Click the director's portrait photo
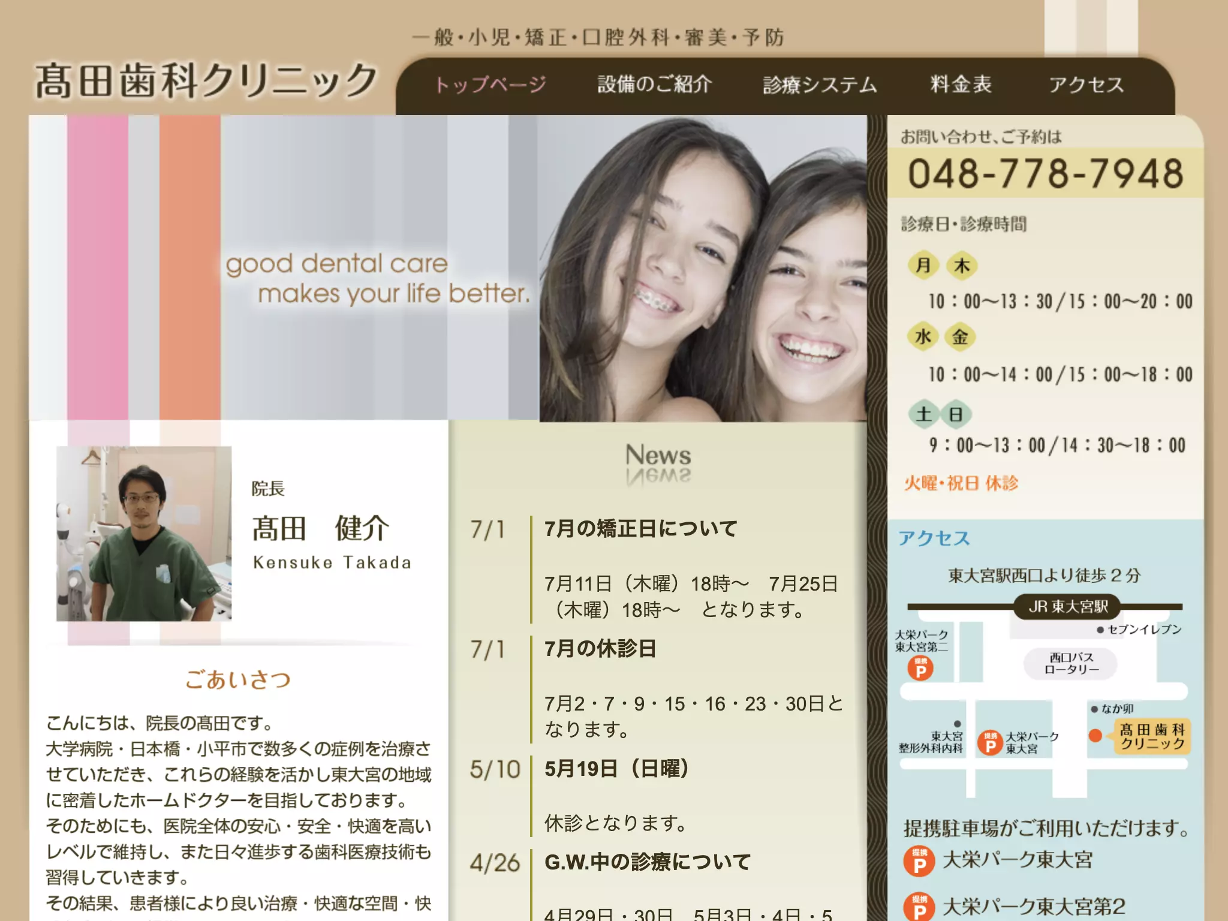 144,534
